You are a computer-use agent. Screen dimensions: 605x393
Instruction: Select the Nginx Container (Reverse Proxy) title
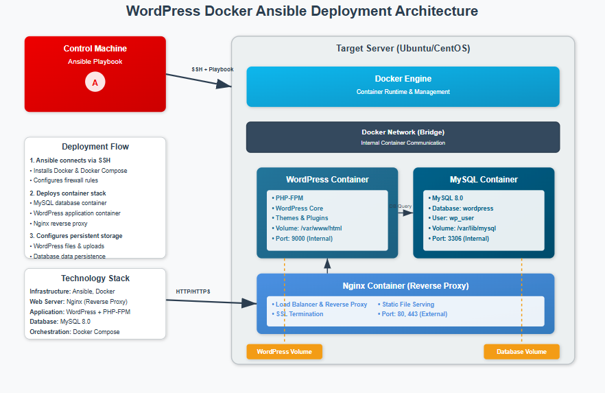pyautogui.click(x=405, y=286)
